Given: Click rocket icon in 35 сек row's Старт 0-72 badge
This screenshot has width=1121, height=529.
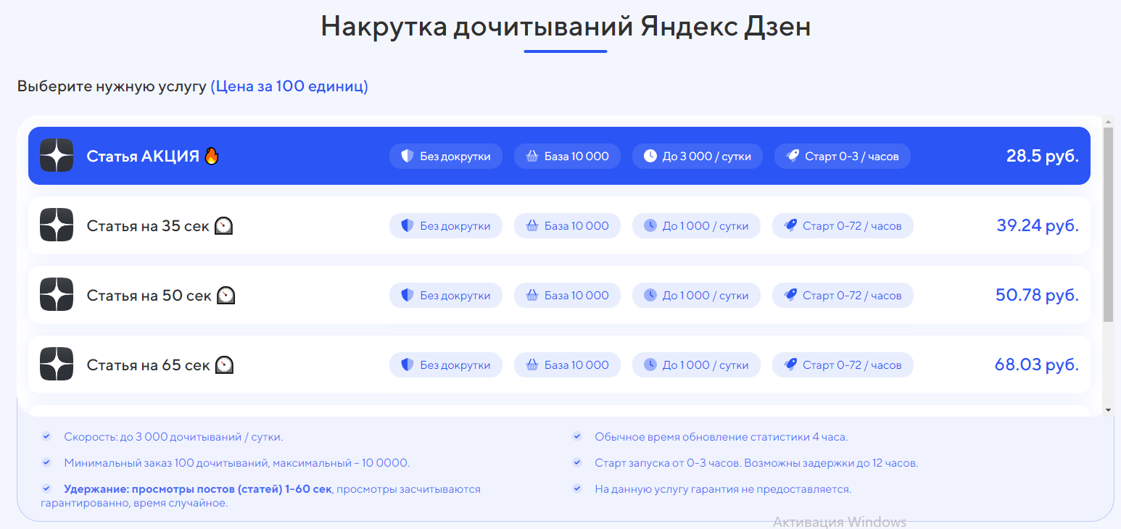Looking at the screenshot, I should click(790, 225).
